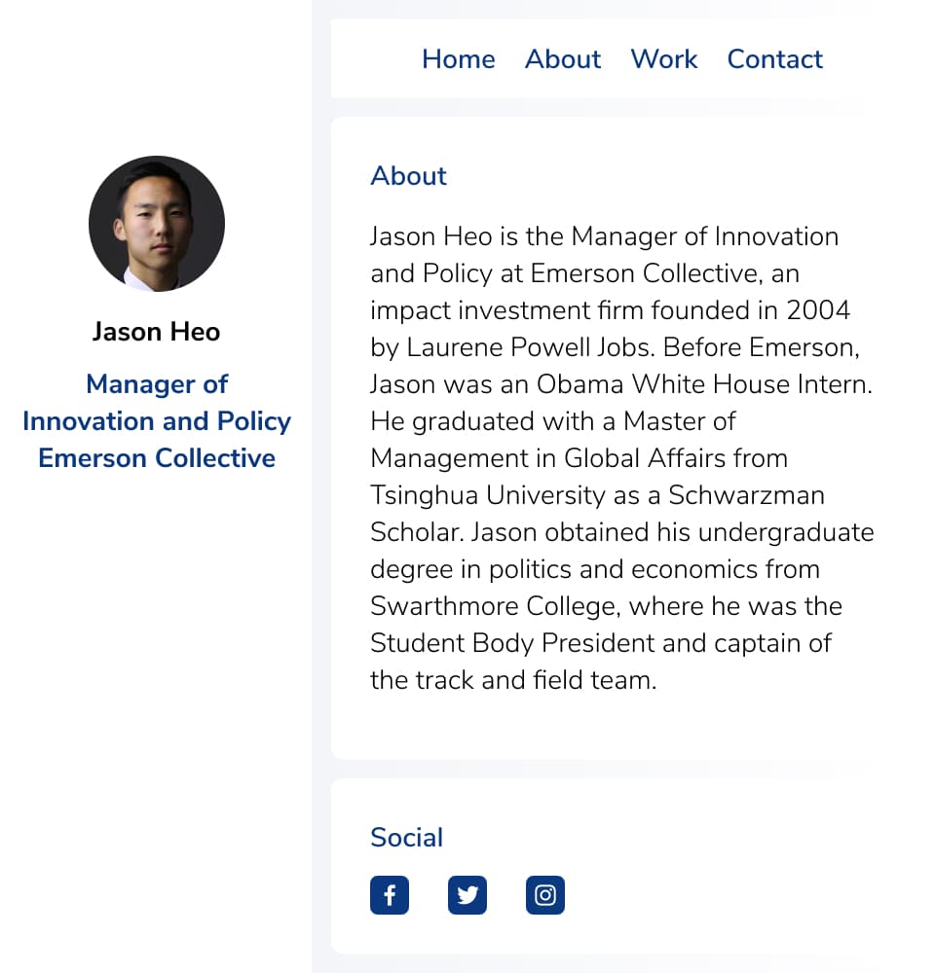Open the Work navigation link

coord(664,59)
